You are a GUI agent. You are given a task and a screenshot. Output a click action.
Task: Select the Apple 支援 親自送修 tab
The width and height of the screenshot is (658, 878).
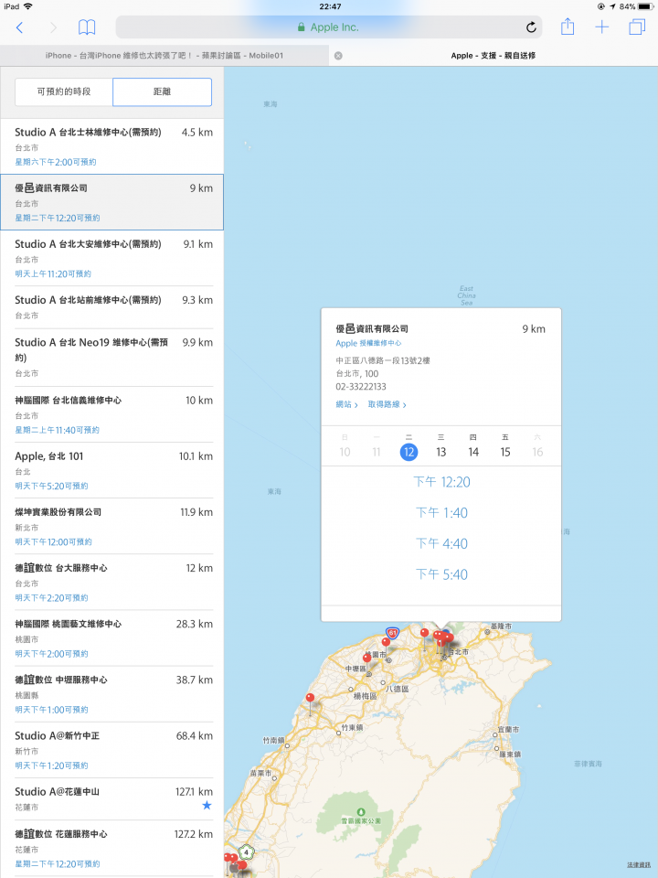493,56
